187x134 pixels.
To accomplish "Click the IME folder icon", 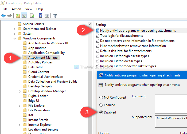I will coord(25,115).
